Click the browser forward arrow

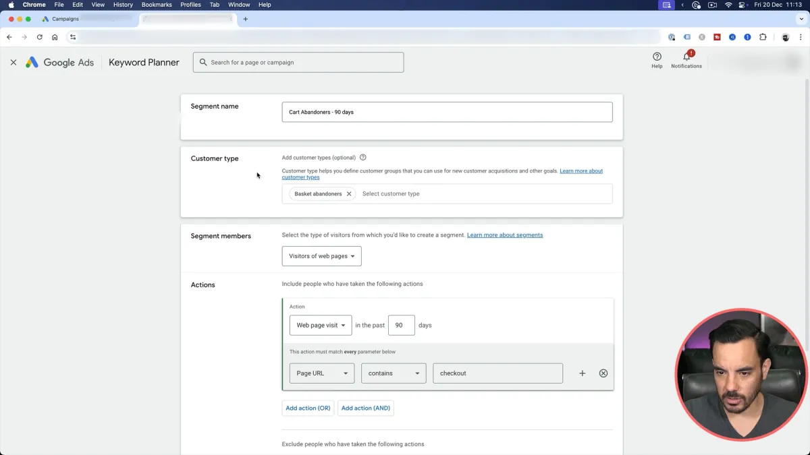[x=24, y=37]
